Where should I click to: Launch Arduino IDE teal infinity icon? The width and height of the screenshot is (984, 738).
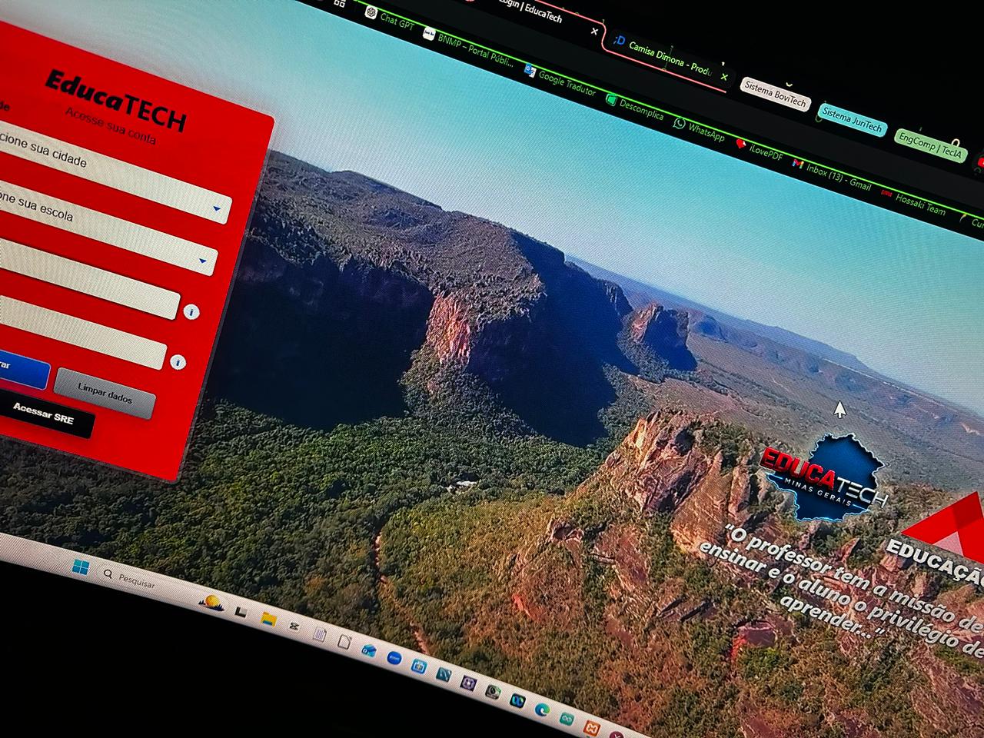[x=567, y=719]
